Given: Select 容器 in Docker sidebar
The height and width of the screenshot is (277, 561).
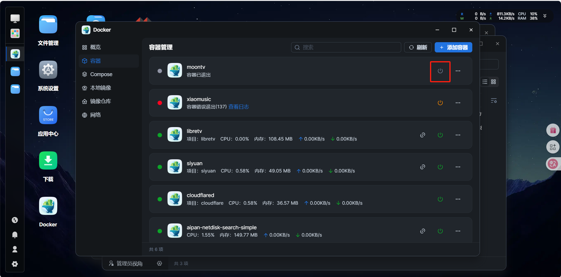Looking at the screenshot, I should coord(109,61).
